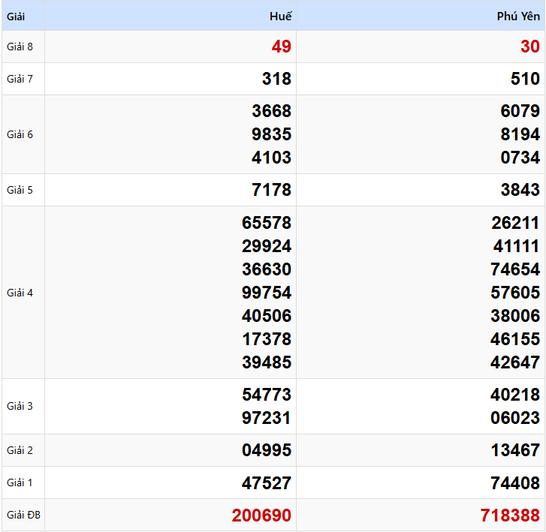
Task: Click Huế number 3668
Action: click(x=272, y=111)
